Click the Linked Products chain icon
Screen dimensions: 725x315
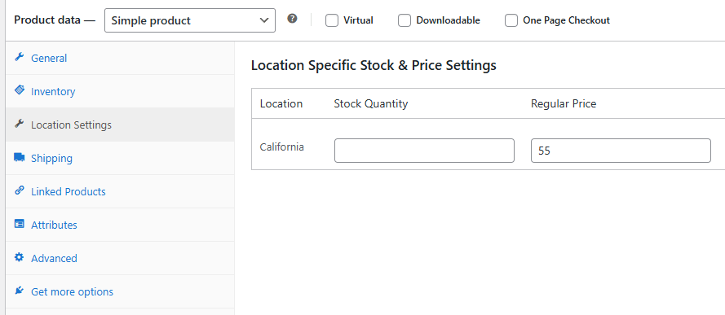[19, 190]
